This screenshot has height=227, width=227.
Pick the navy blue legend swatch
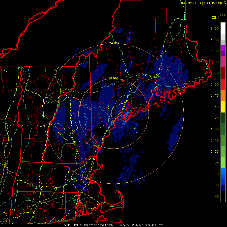[223, 188]
